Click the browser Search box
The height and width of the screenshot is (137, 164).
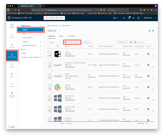coord(118,10)
